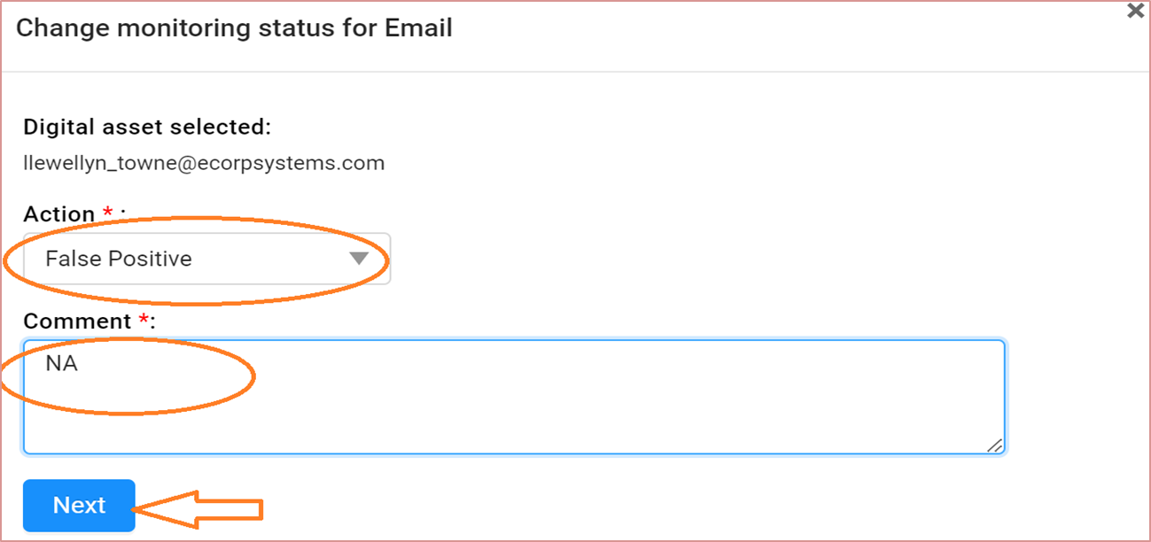The image size is (1151, 542).
Task: Click the resize grip of Comment box
Action: 995,445
